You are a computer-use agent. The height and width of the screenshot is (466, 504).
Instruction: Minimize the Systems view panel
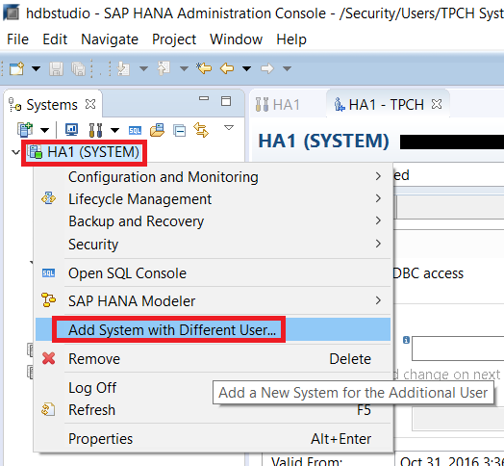tap(204, 98)
